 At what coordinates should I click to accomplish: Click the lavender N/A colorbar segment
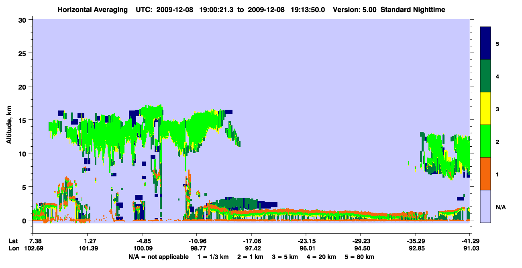pyautogui.click(x=485, y=206)
